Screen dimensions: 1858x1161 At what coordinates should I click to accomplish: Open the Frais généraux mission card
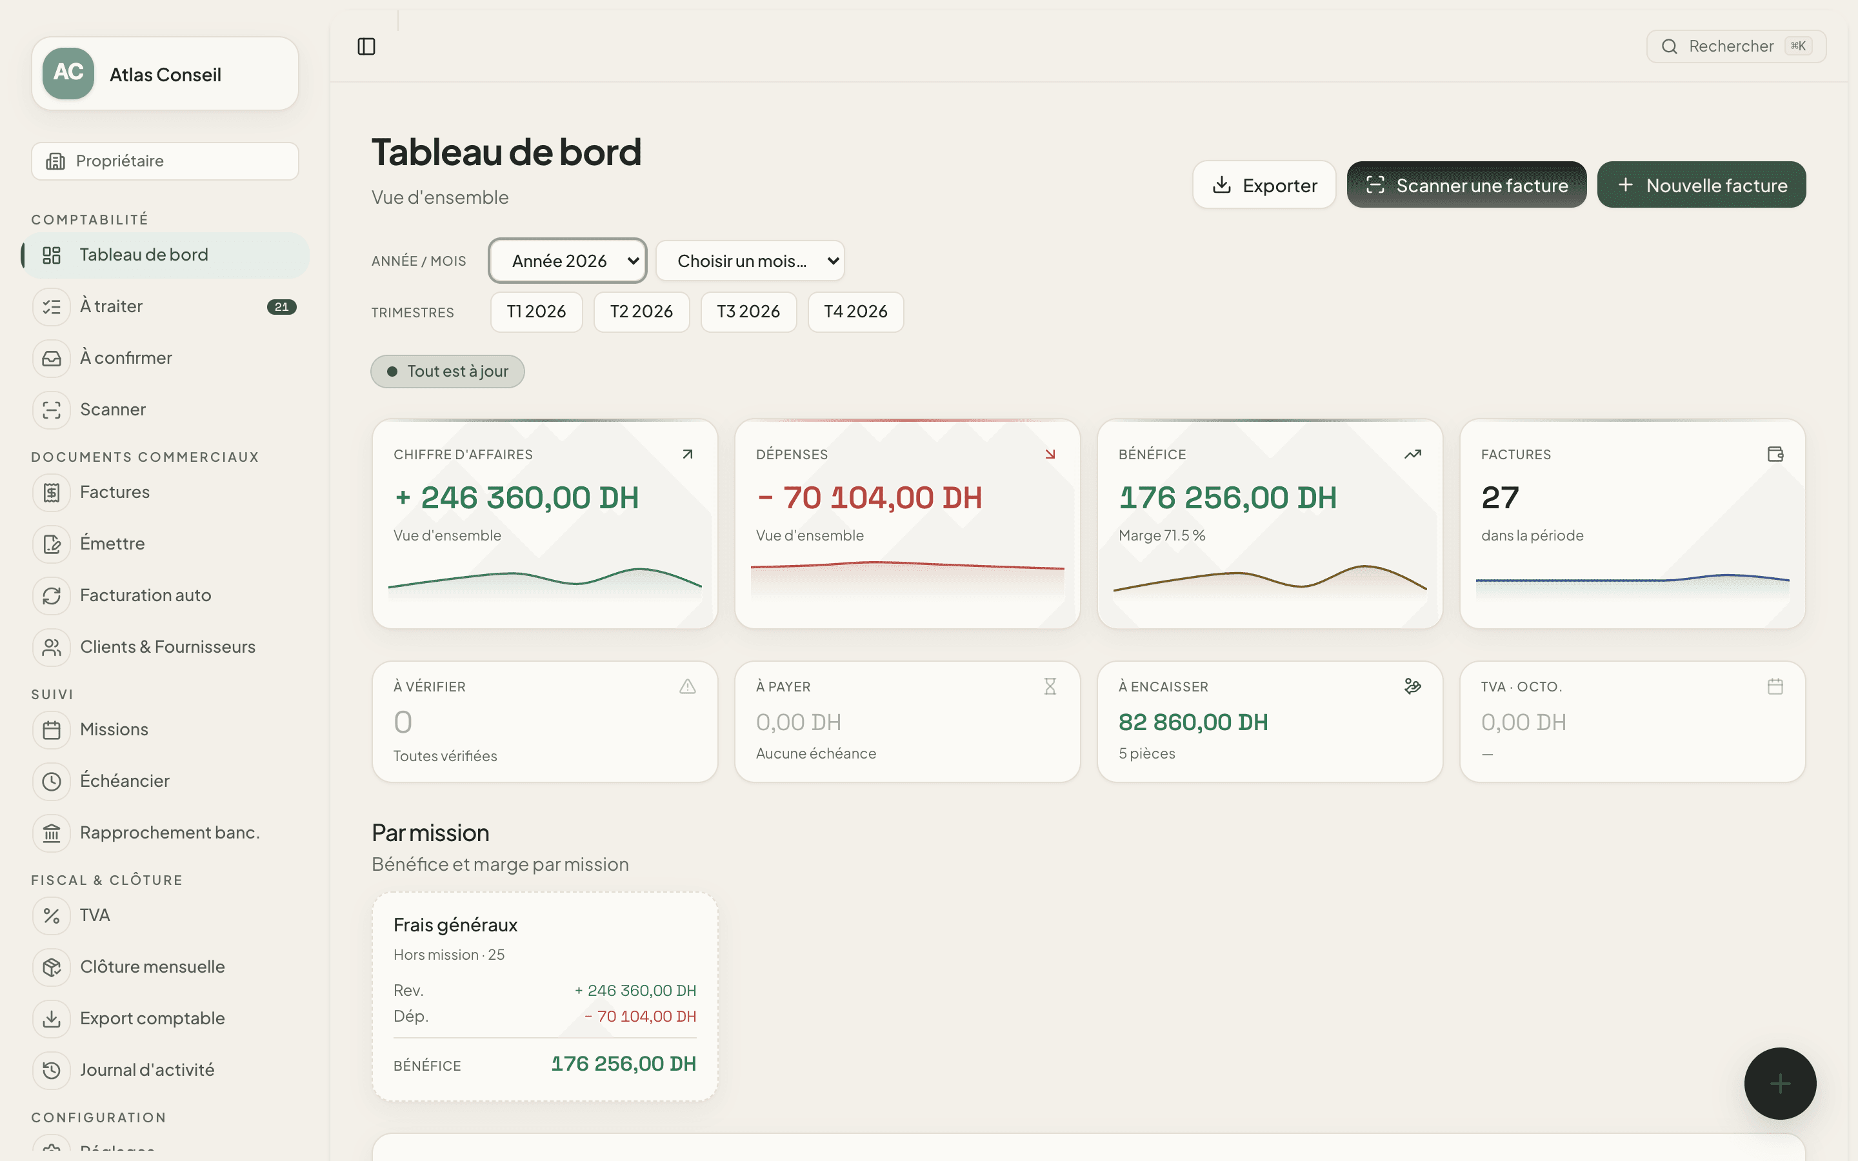click(x=545, y=997)
